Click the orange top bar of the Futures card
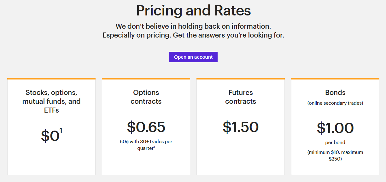Image resolution: width=386 pixels, height=182 pixels. [x=241, y=79]
